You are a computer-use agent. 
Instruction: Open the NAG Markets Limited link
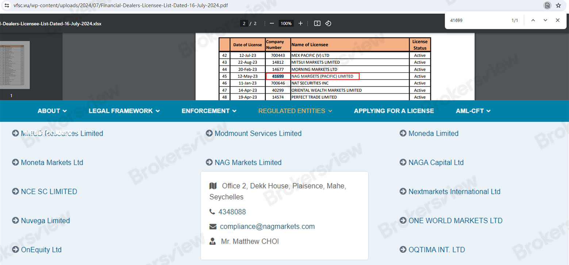[x=248, y=163]
